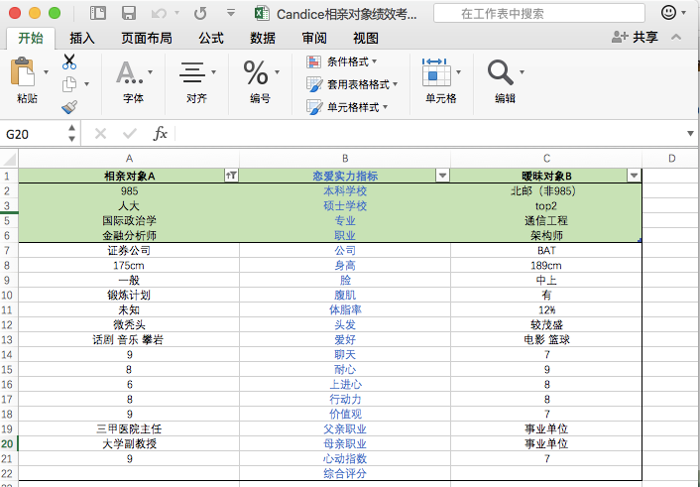Open the 公式 ribbon tab
The image size is (700, 487).
(x=211, y=38)
